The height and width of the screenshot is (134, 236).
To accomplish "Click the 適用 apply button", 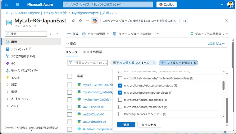I will pyautogui.click(x=126, y=125).
